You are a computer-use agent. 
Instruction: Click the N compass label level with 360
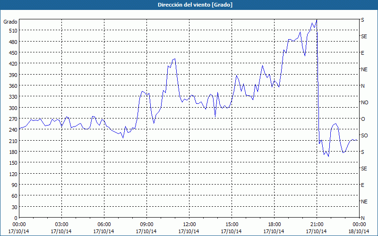pyautogui.click(x=363, y=86)
